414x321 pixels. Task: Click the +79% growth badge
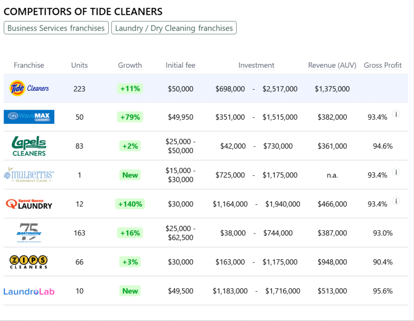[130, 117]
